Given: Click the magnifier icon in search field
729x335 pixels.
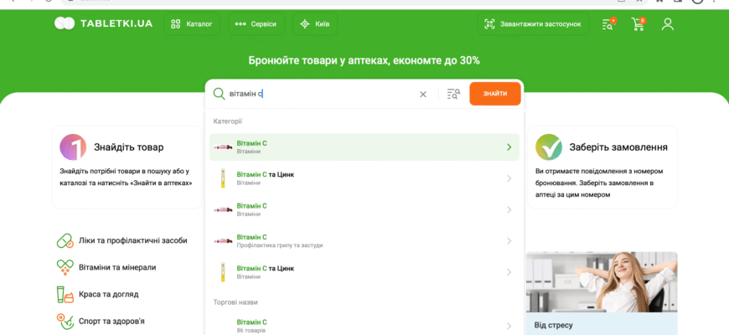Looking at the screenshot, I should [219, 94].
